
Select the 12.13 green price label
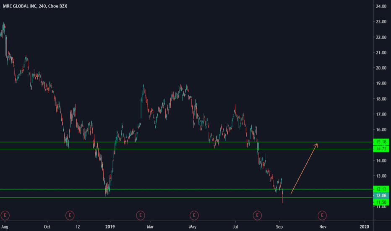click(x=381, y=189)
